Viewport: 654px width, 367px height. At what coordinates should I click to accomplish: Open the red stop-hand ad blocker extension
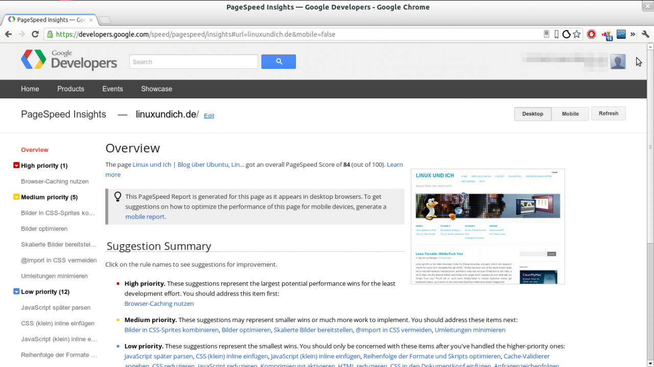[592, 34]
